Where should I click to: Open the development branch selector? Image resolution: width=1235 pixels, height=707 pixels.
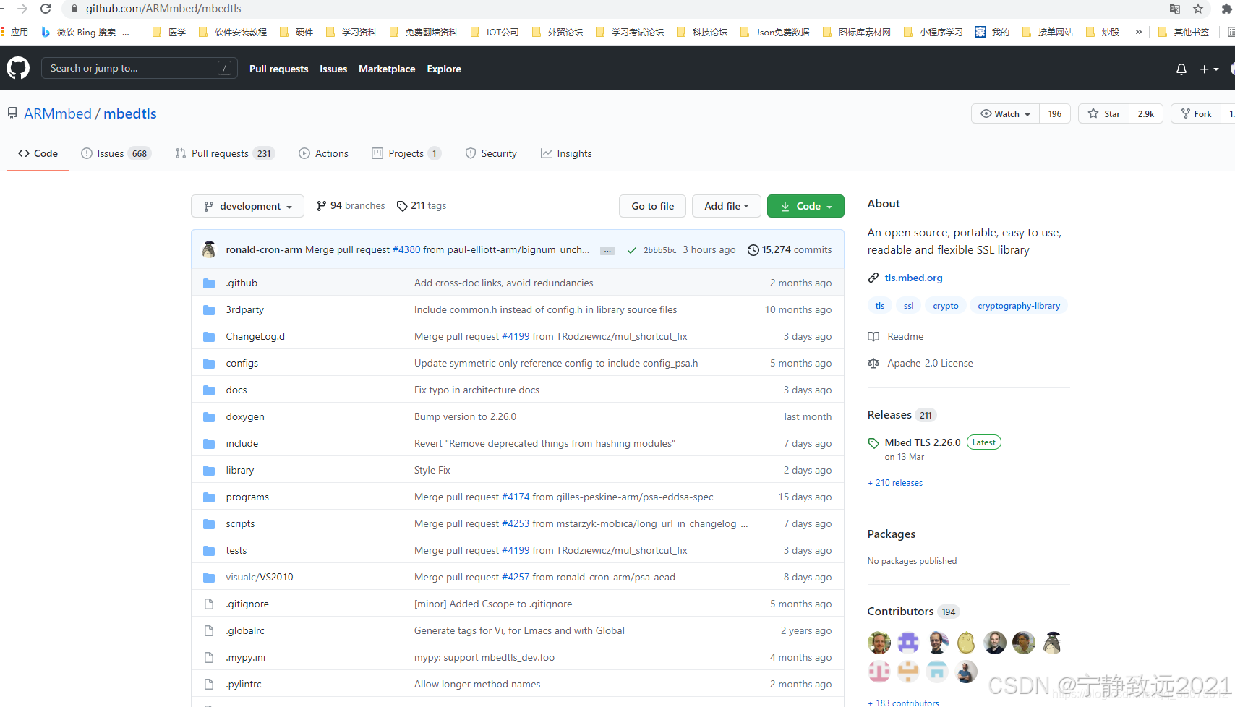[x=247, y=206]
